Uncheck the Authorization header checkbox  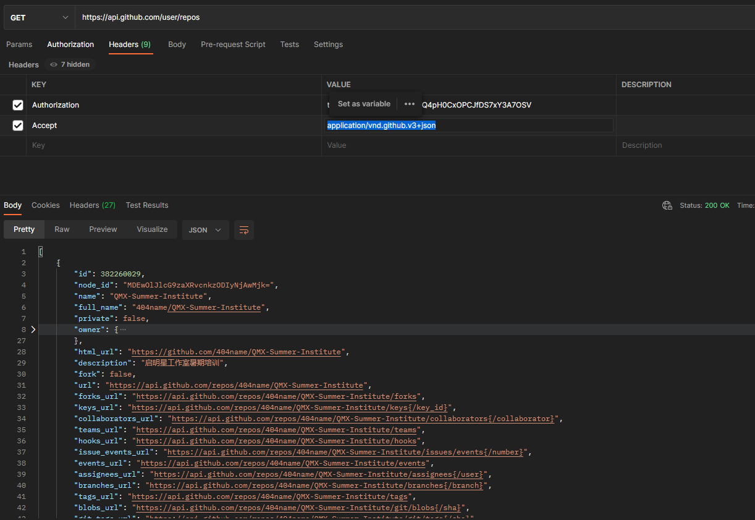pyautogui.click(x=18, y=105)
